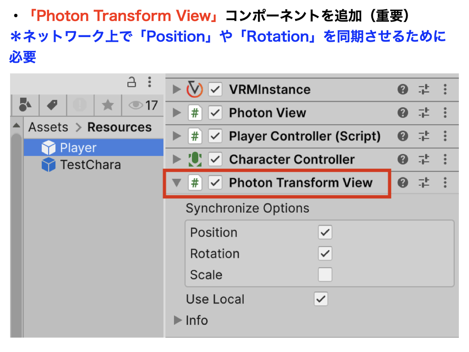Expand the Photon View component
Viewport: 469px width, 352px height.
177,113
